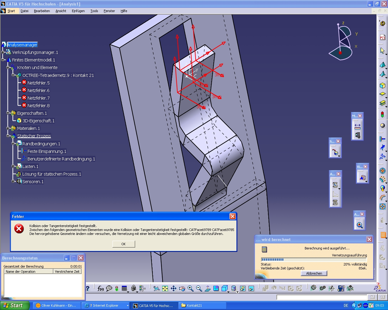Collapse the Knoten und Elemente node

[x=8, y=68]
